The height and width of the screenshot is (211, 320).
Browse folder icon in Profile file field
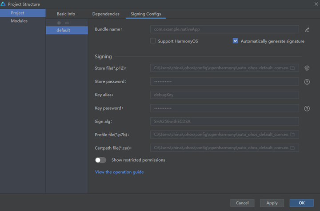pos(292,134)
